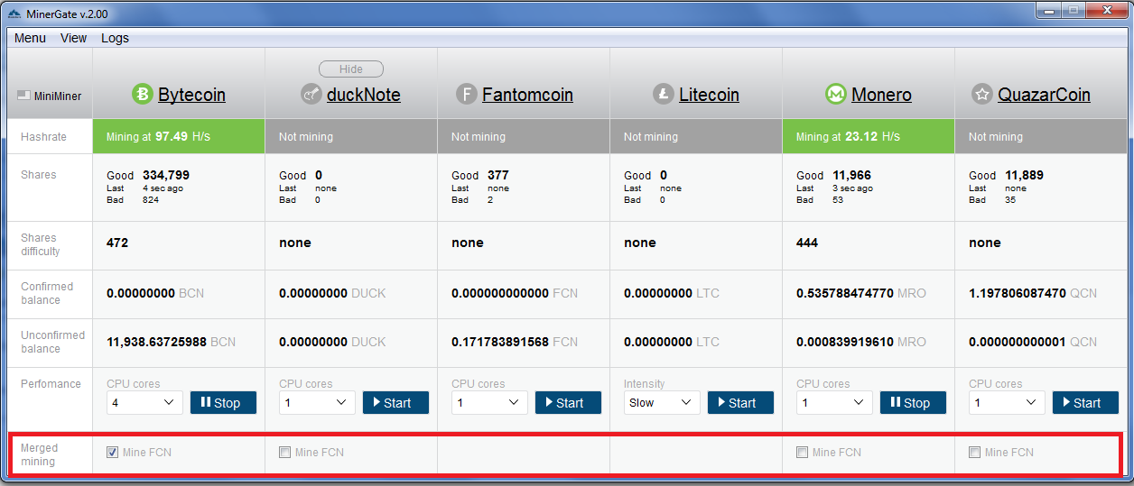
Task: Expand Litecoin Intensity dropdown
Action: click(x=662, y=403)
